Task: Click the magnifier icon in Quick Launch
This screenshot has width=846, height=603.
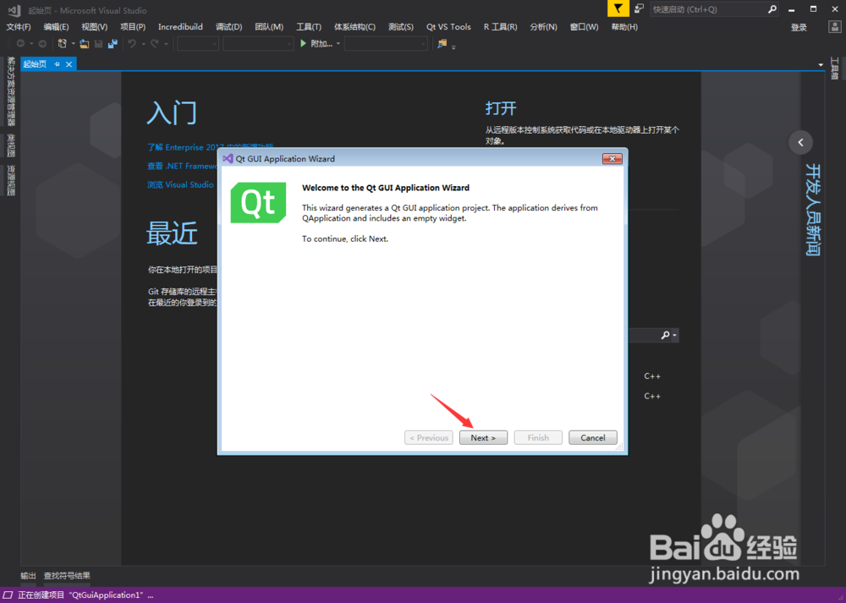Action: click(x=772, y=9)
